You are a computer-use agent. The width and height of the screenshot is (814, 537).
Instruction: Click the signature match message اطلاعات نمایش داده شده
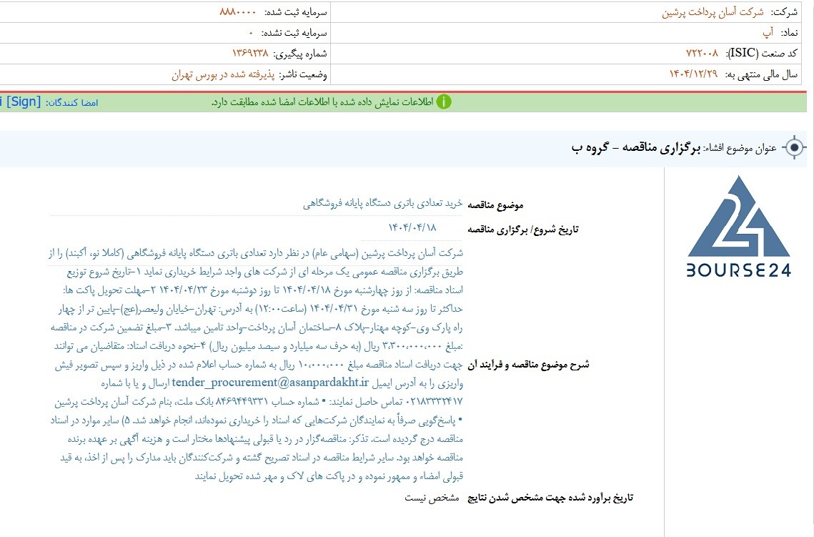[322, 102]
